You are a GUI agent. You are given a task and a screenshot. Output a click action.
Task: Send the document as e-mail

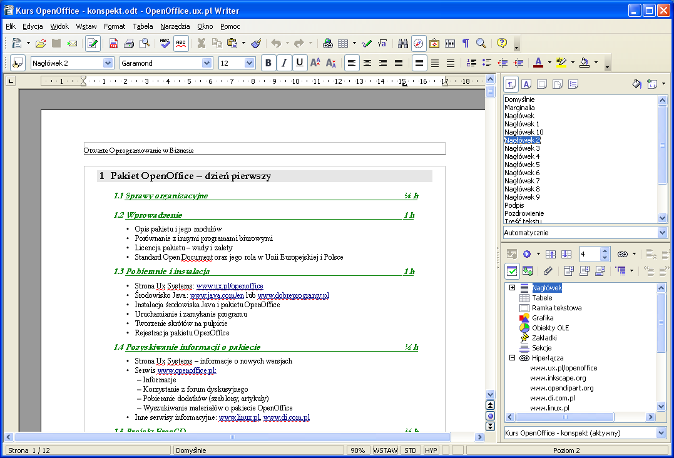[x=72, y=43]
